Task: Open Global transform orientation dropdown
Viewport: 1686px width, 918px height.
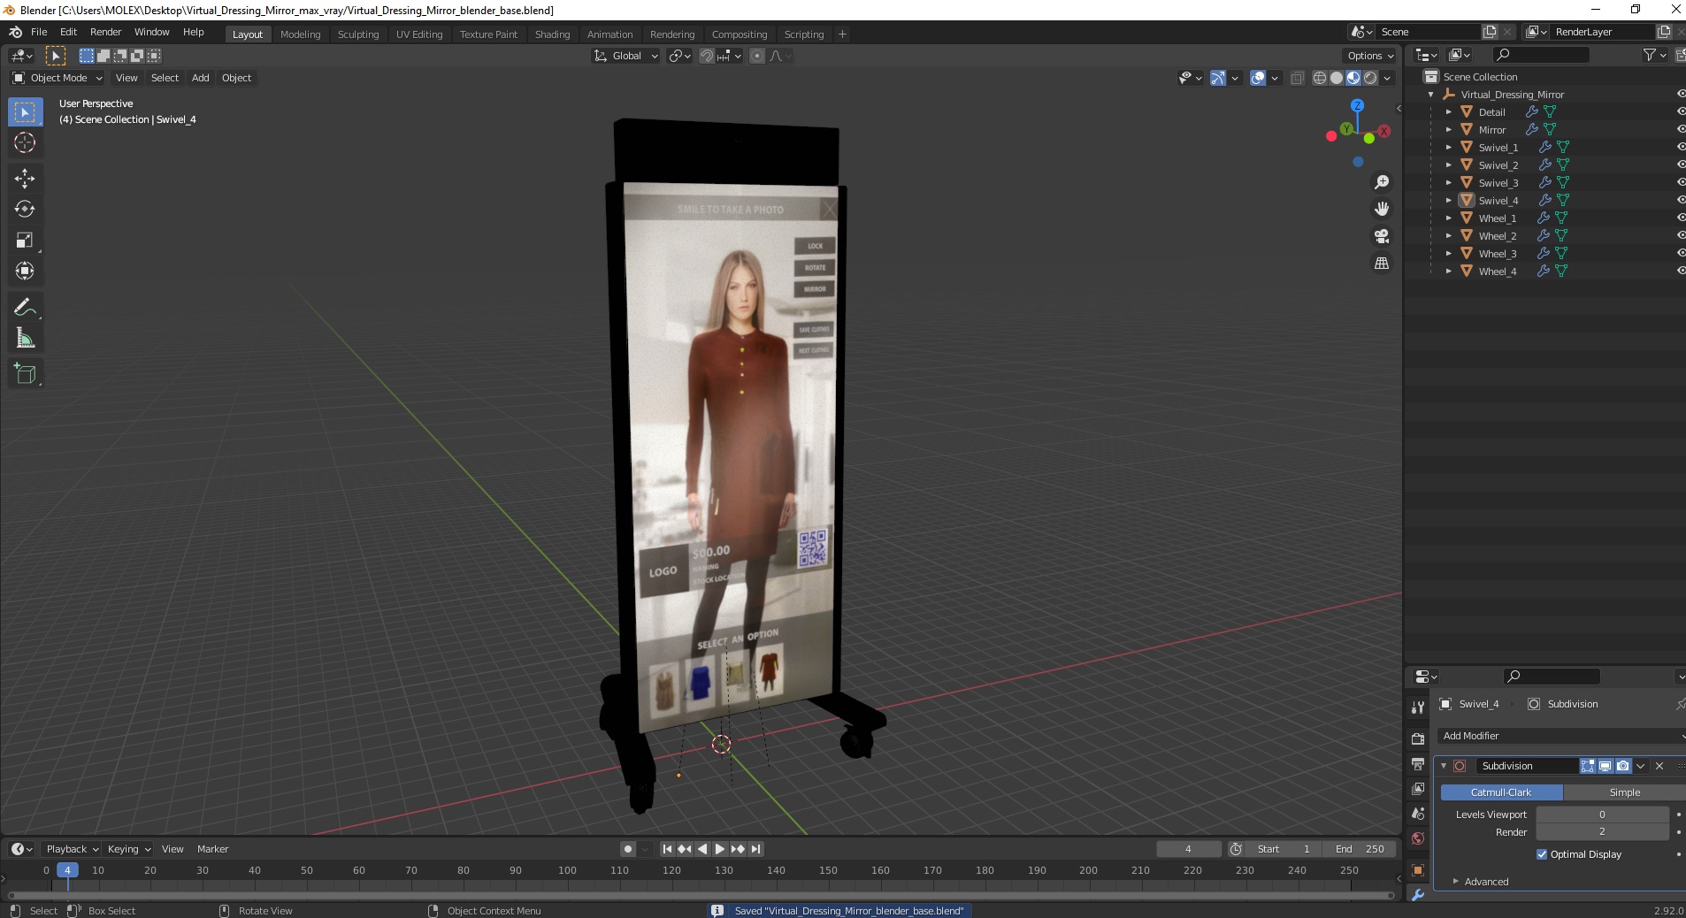Action: point(626,56)
